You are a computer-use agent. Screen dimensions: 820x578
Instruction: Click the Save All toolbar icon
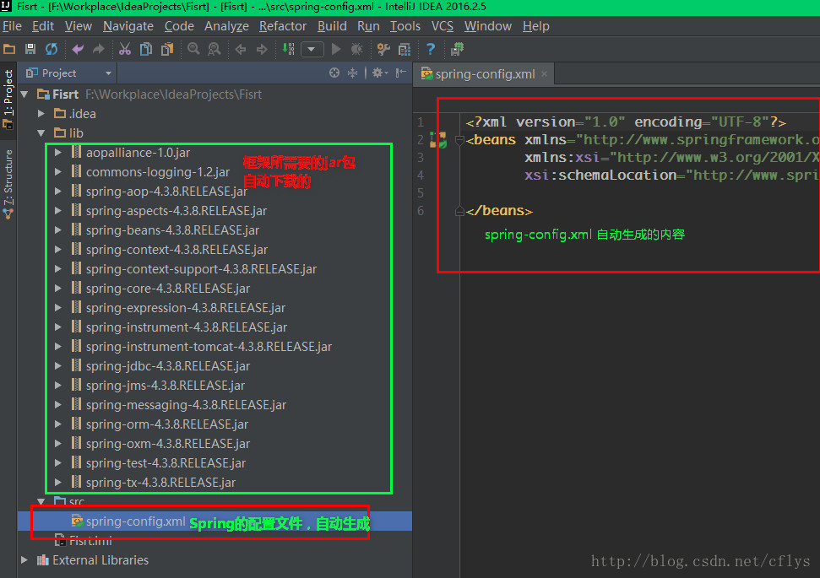(x=30, y=49)
